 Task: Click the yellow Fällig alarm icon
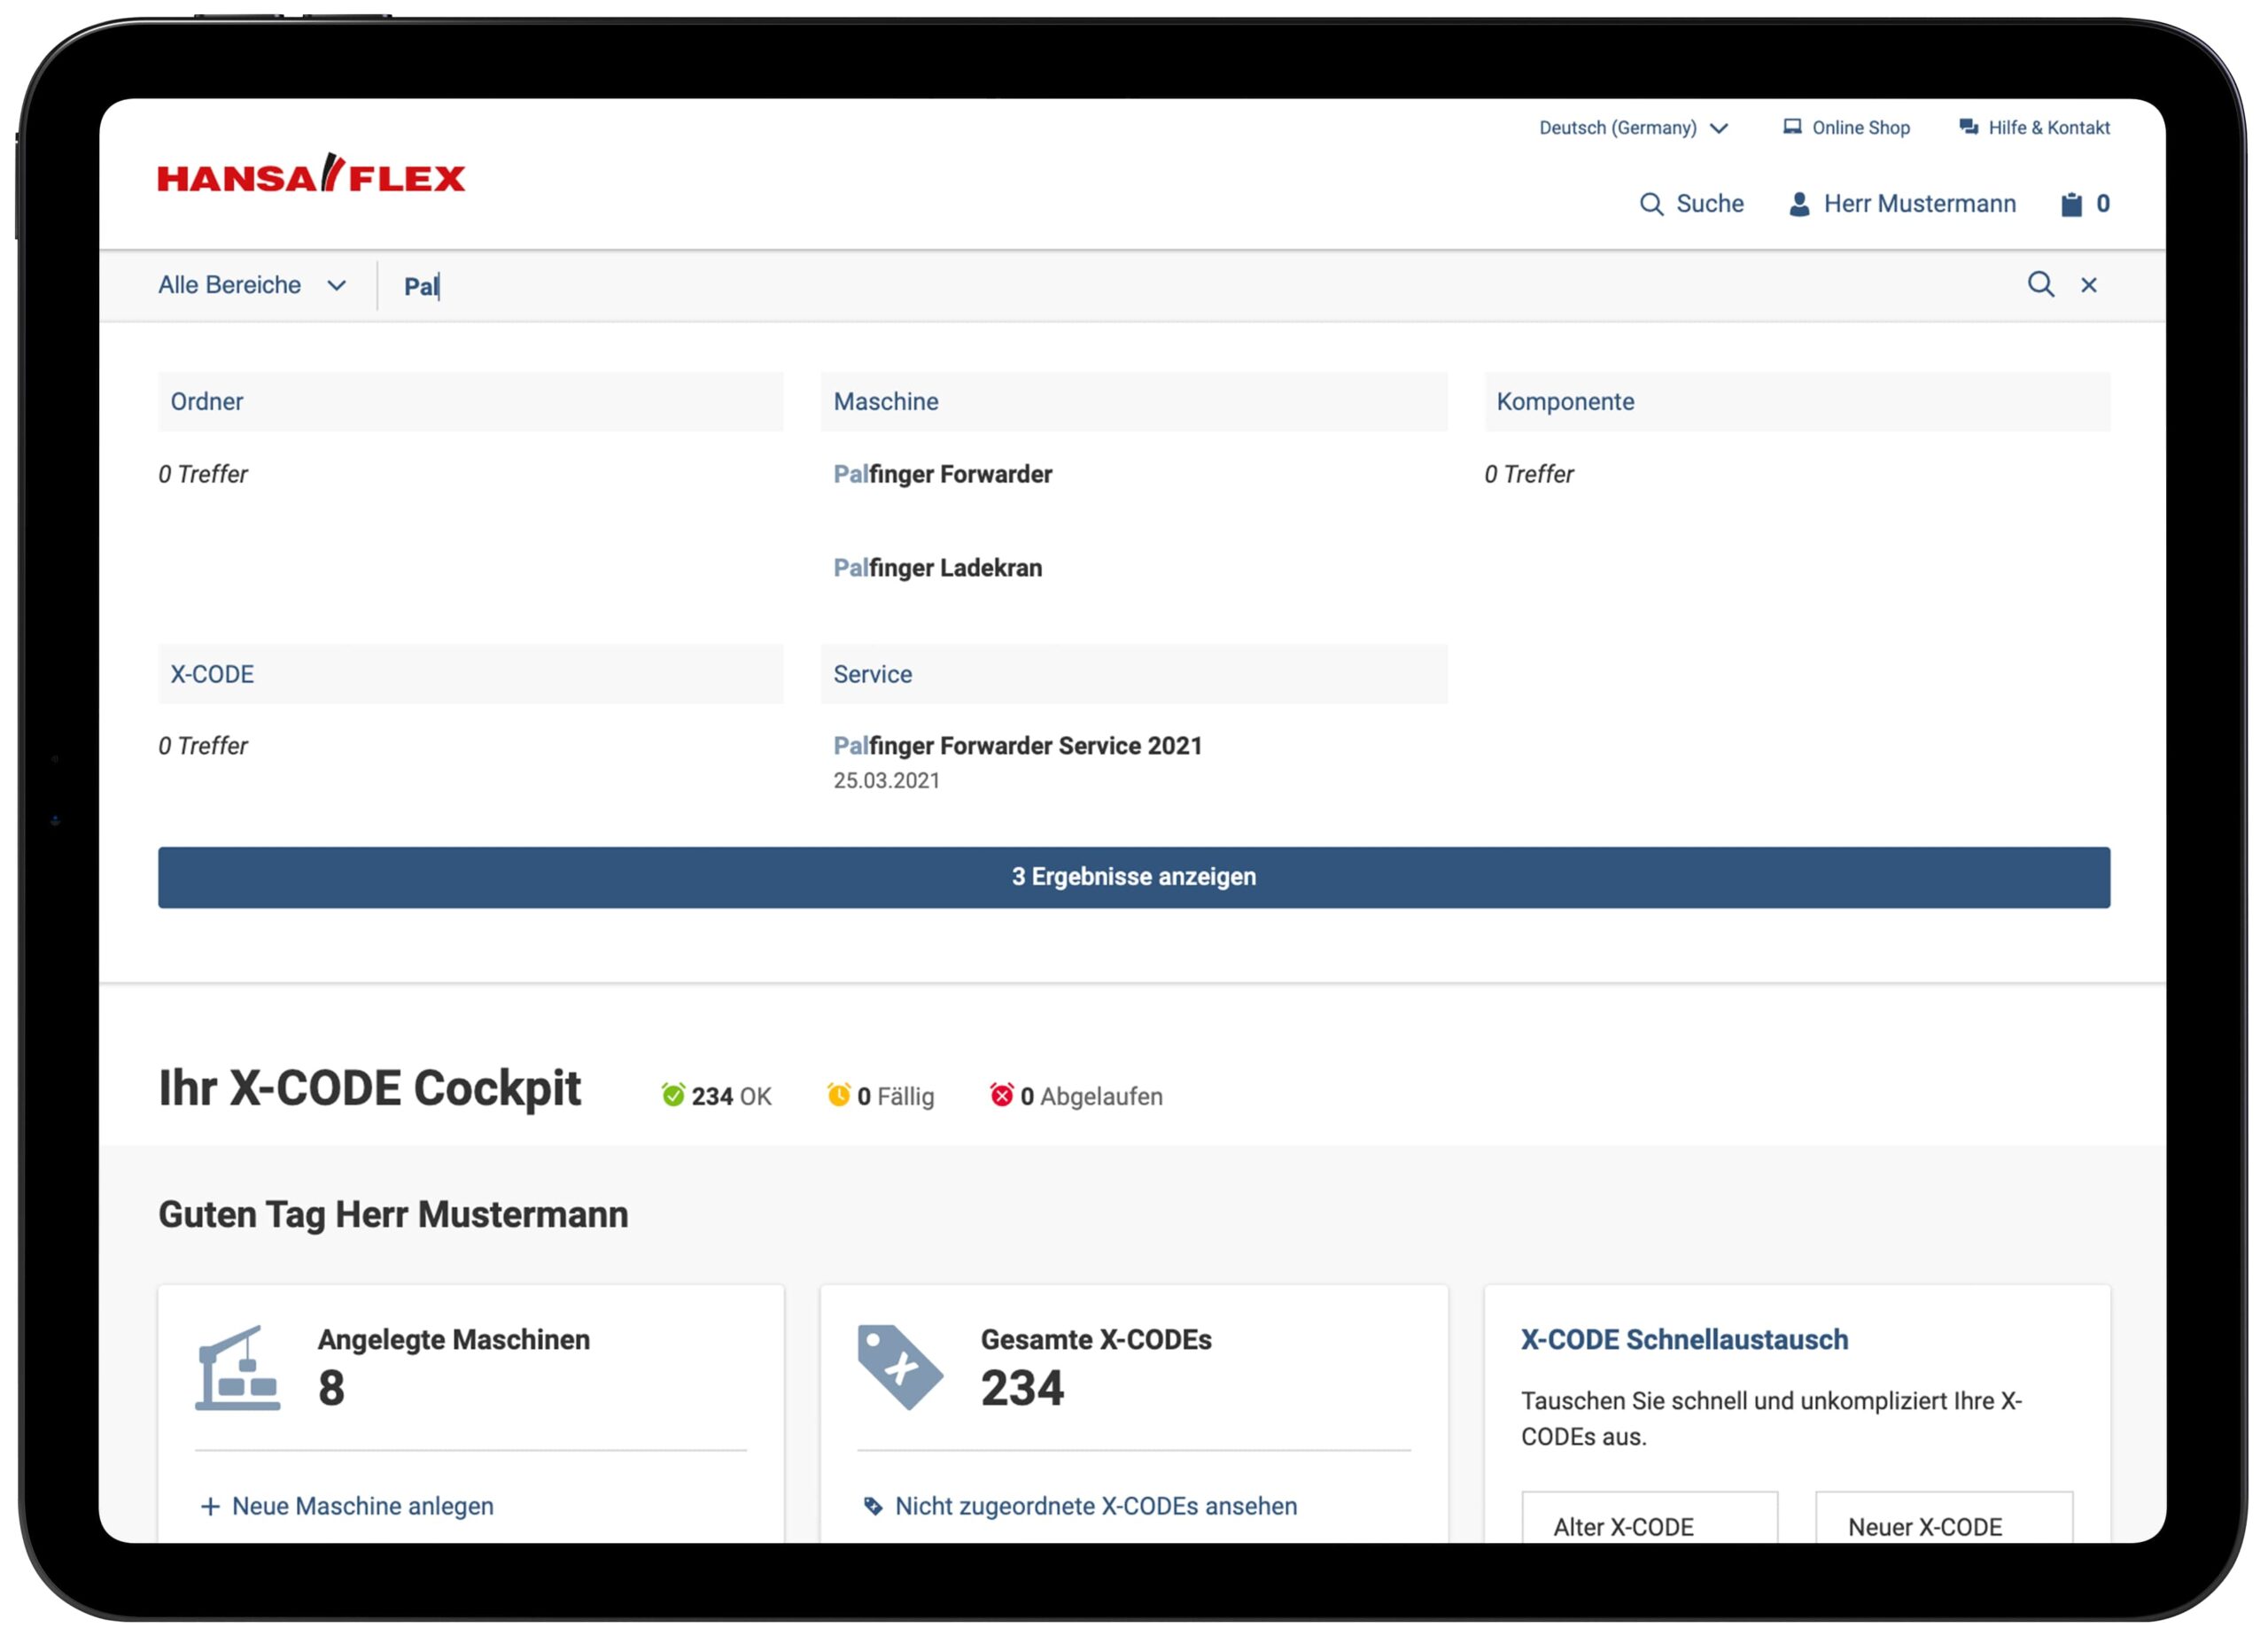tap(839, 1095)
